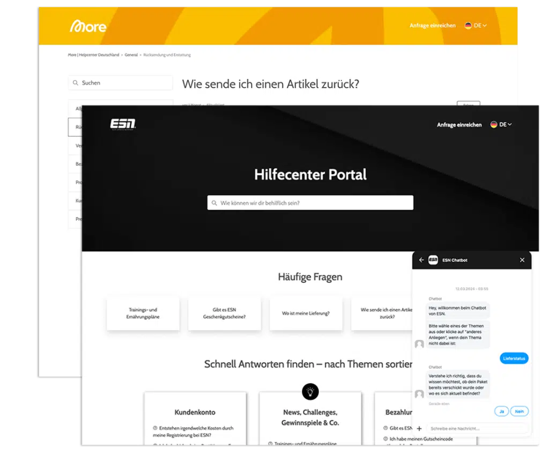
Task: Click back arrow in ESN Chatbot header
Action: pyautogui.click(x=421, y=260)
